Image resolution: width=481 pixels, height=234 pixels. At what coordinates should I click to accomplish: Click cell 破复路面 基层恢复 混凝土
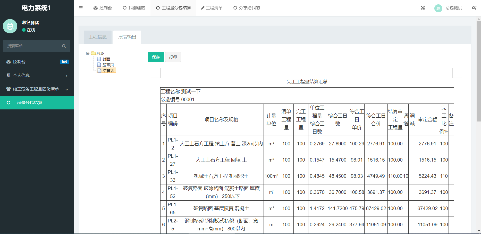point(221,209)
